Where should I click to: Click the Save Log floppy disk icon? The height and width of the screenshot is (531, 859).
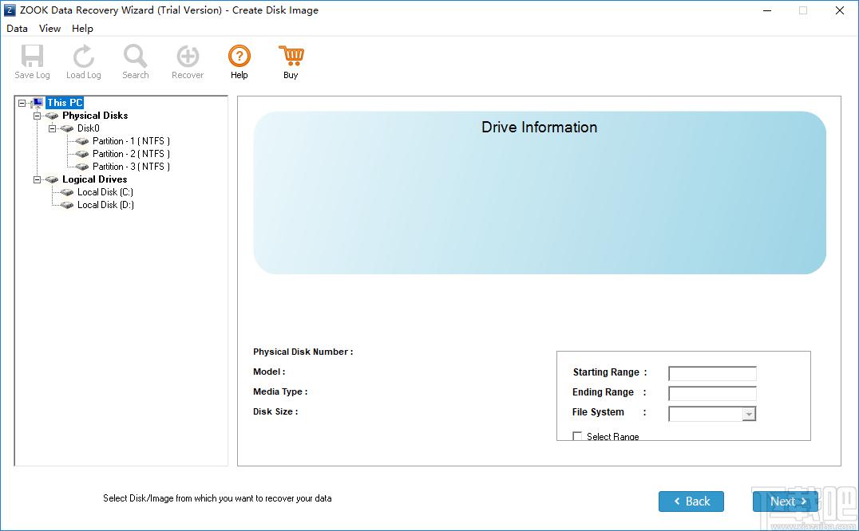(32, 56)
